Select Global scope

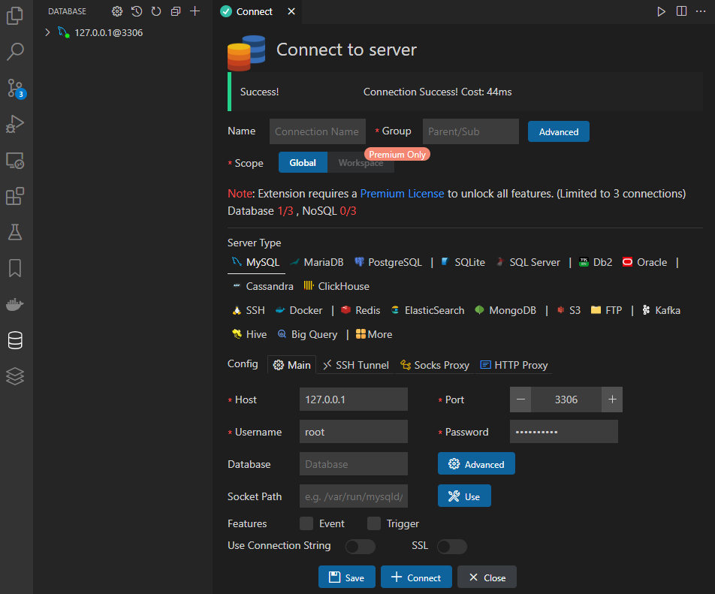point(303,163)
